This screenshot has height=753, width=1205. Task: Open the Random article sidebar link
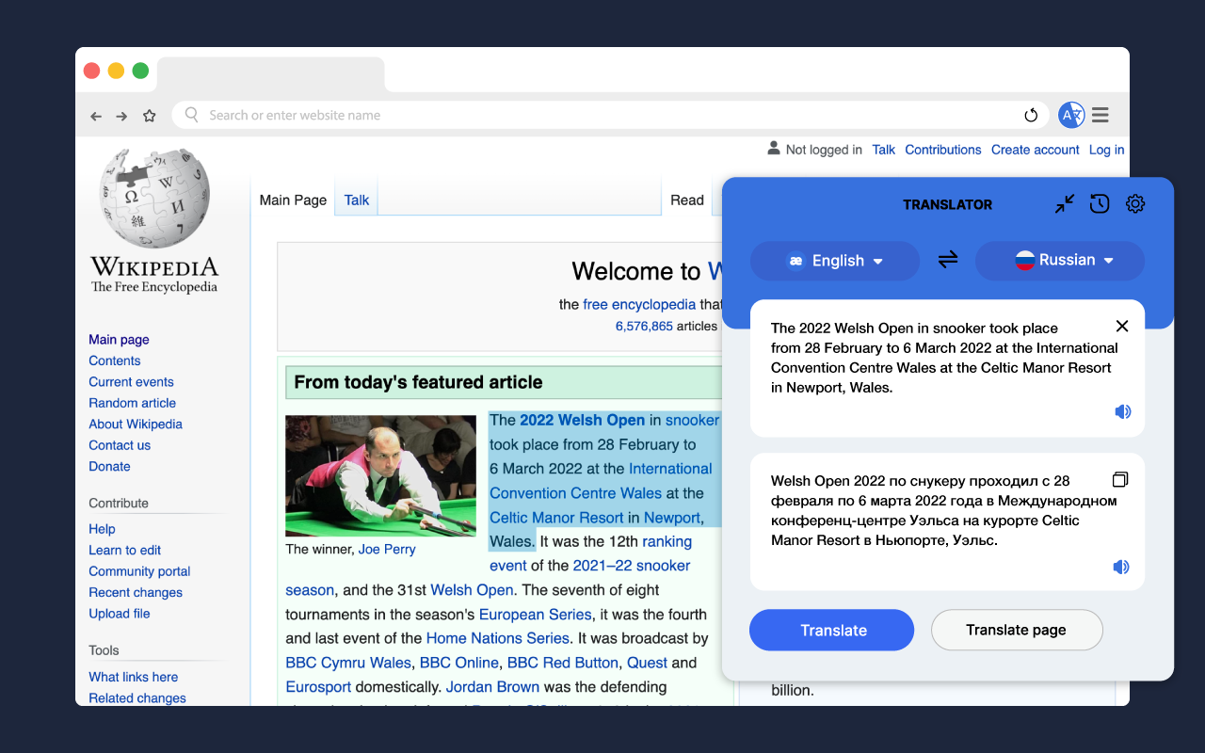pyautogui.click(x=132, y=403)
